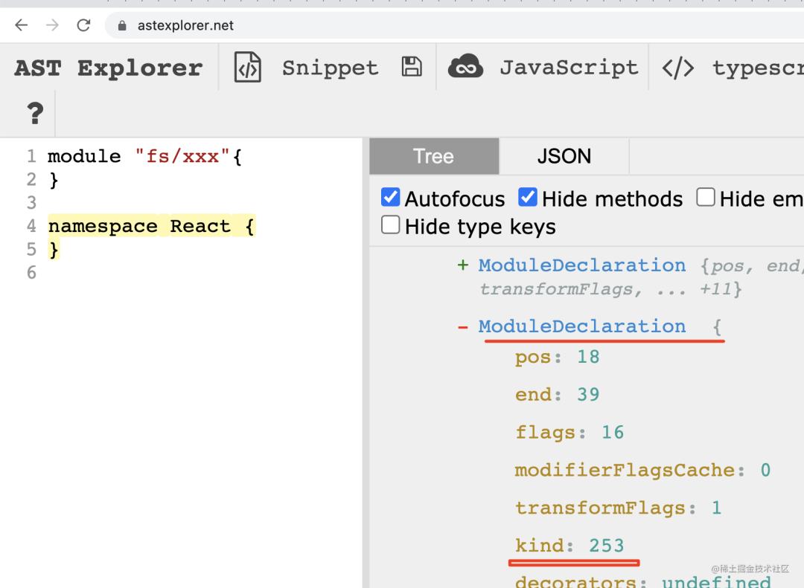The height and width of the screenshot is (588, 804).
Task: Switch to the Tree tab
Action: click(x=434, y=156)
